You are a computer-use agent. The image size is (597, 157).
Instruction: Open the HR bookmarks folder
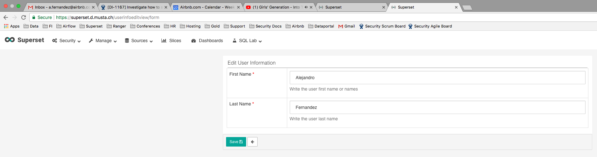tap(170, 26)
